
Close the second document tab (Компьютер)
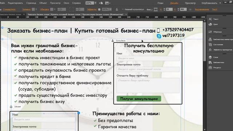pyautogui.click(x=126, y=15)
